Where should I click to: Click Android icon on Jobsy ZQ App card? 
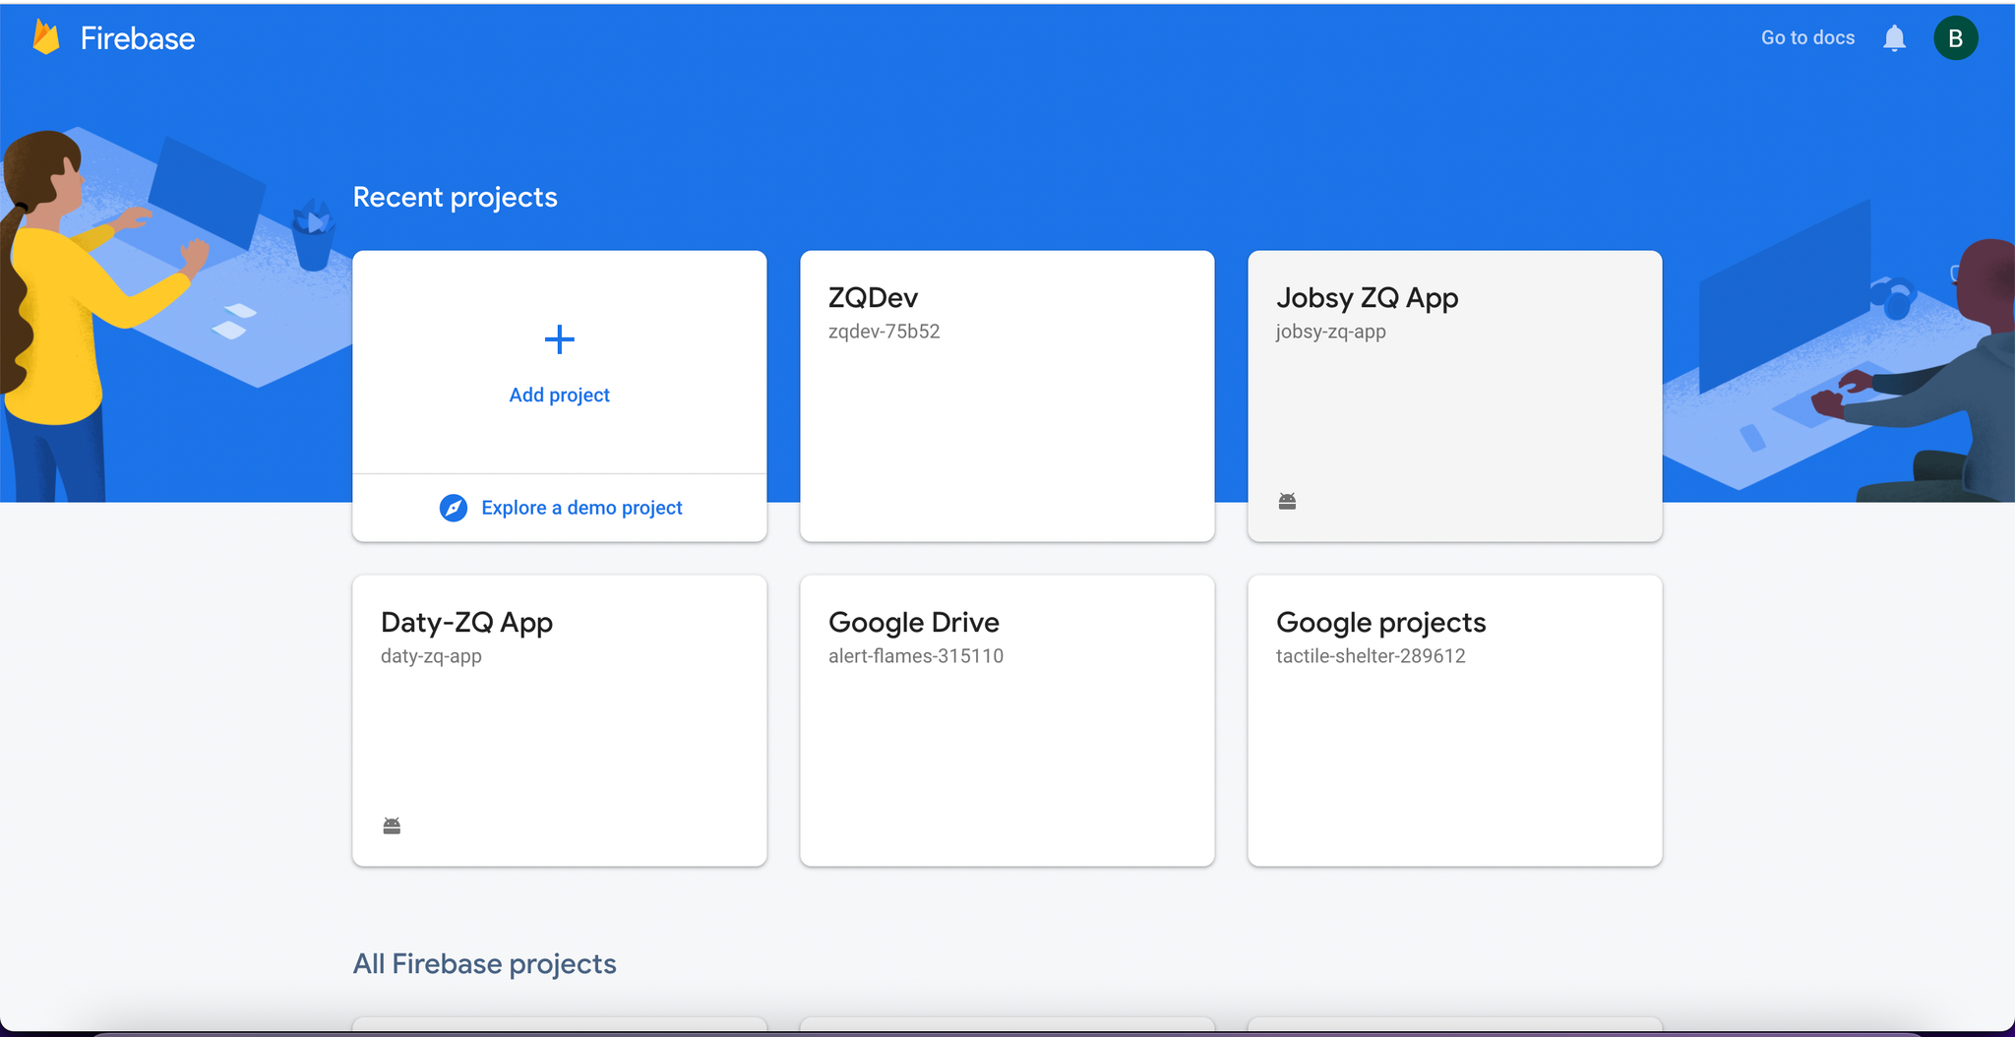pyautogui.click(x=1287, y=501)
